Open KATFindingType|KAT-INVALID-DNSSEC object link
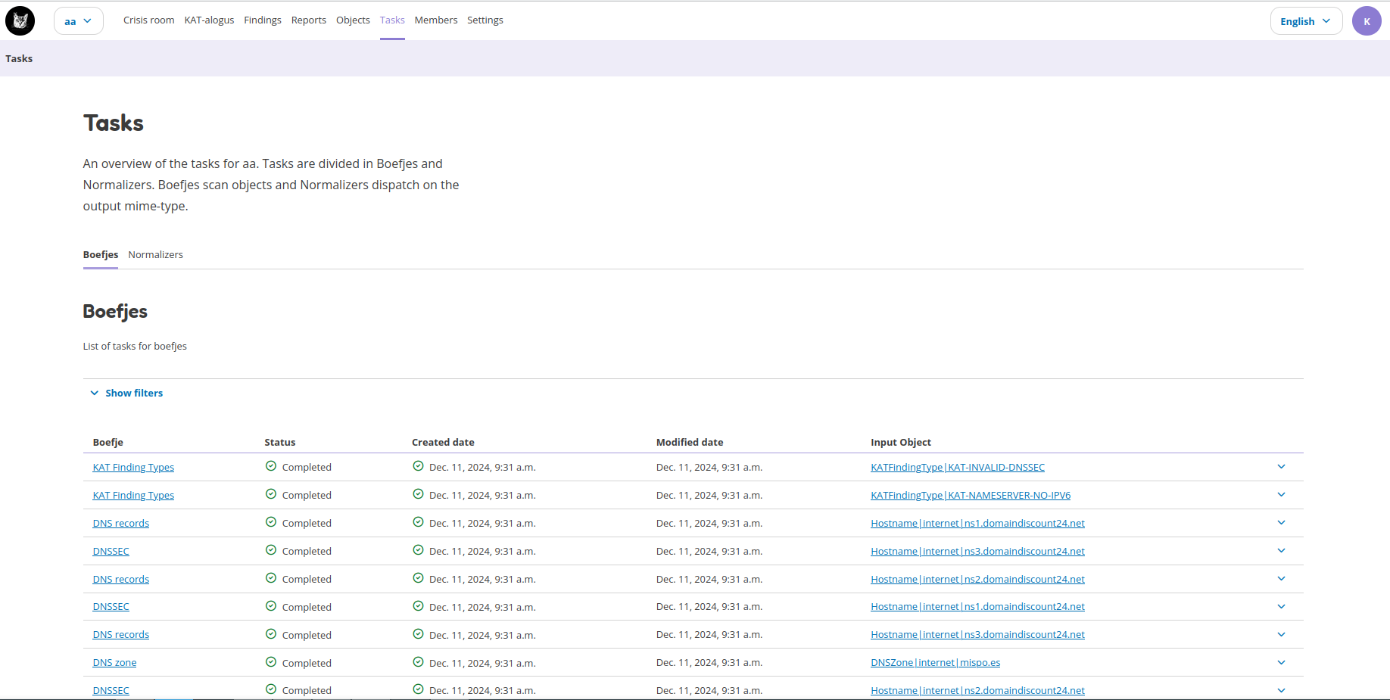Viewport: 1390px width, 700px height. 958,468
